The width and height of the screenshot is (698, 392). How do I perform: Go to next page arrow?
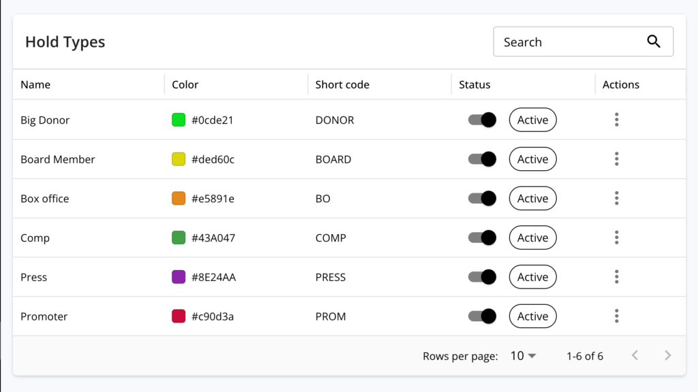pyautogui.click(x=668, y=355)
